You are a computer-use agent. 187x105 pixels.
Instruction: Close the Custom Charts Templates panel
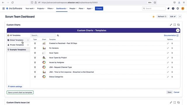[178, 30]
